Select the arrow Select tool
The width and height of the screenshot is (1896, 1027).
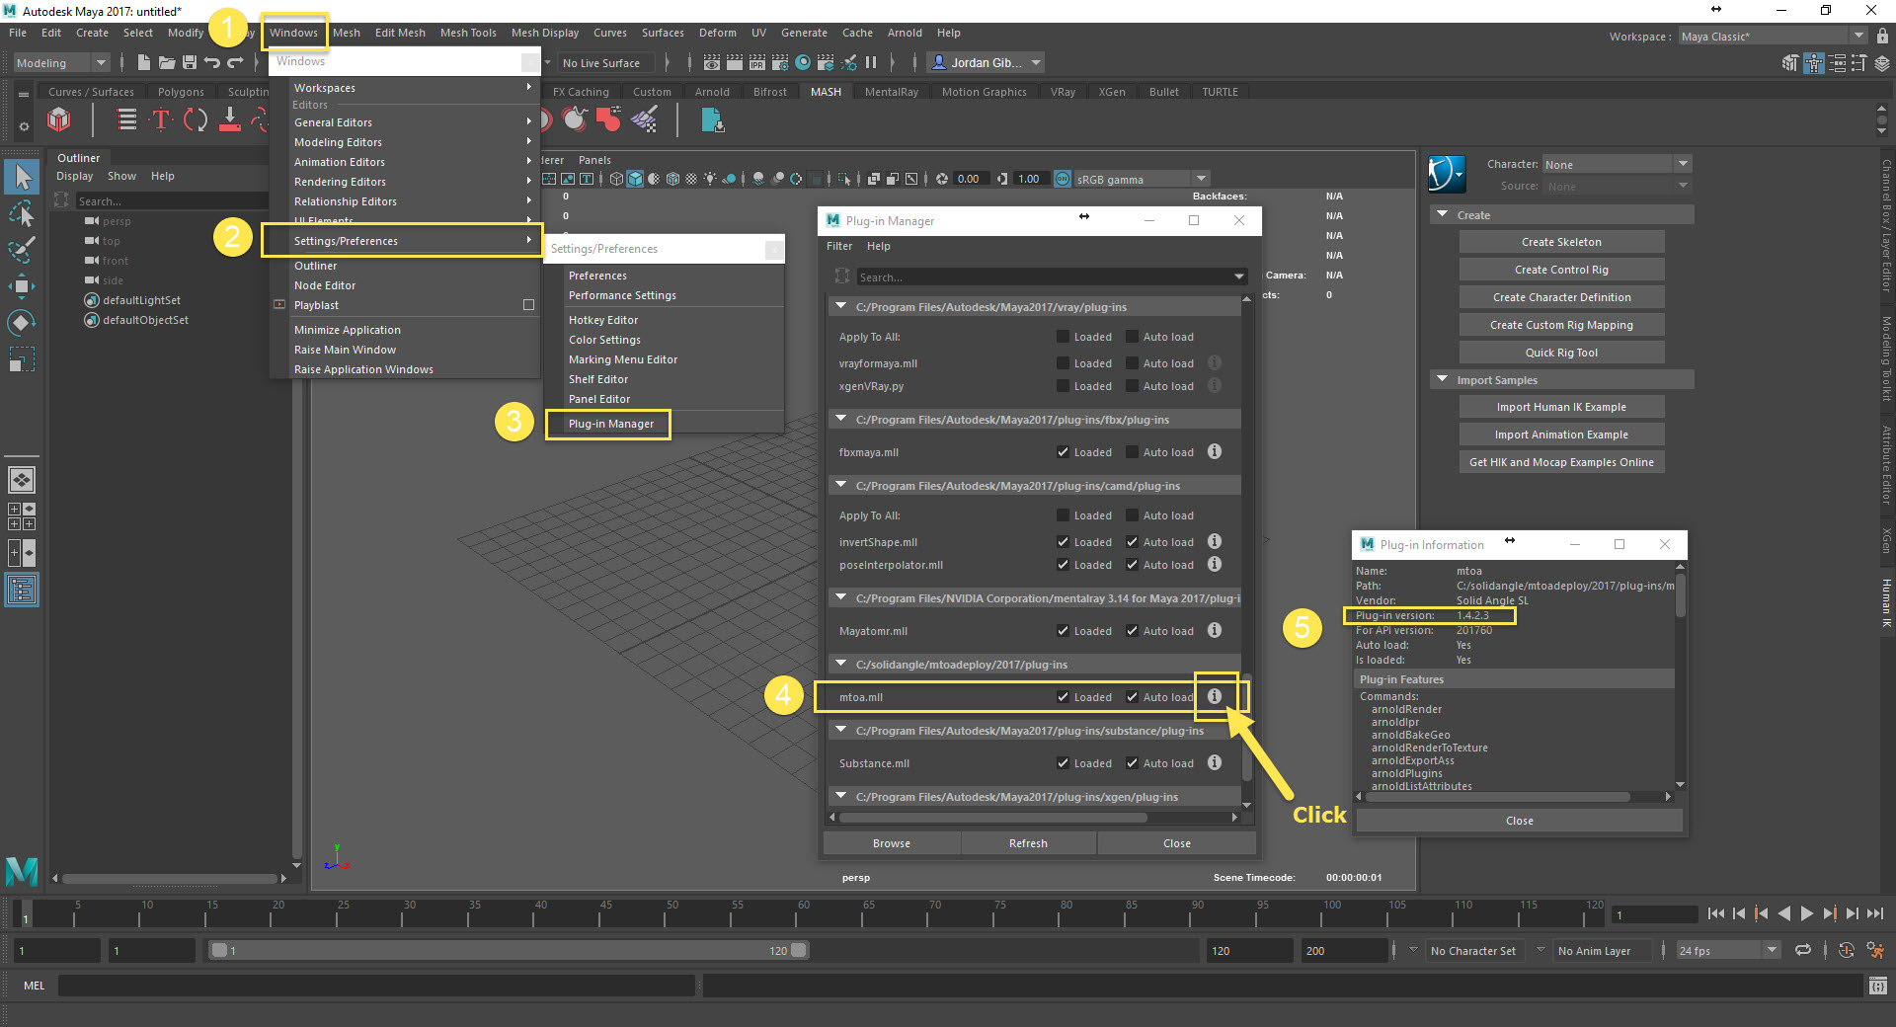tap(22, 178)
